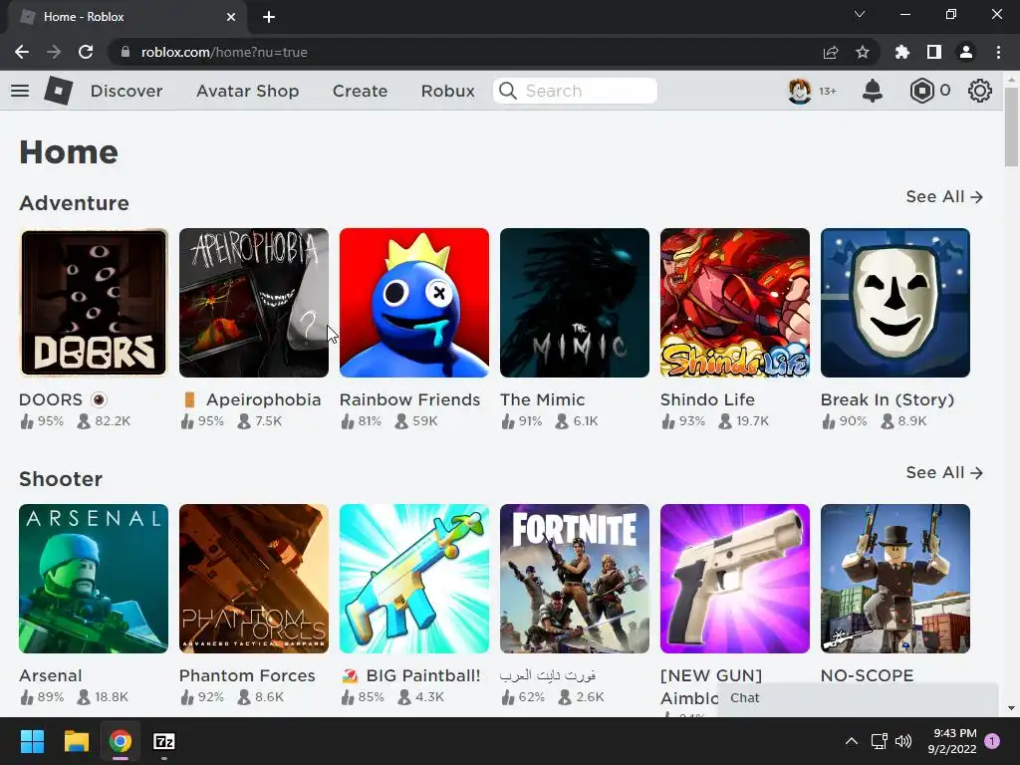Image resolution: width=1020 pixels, height=765 pixels.
Task: Open the Chrome extensions puzzle icon
Action: coord(902,52)
